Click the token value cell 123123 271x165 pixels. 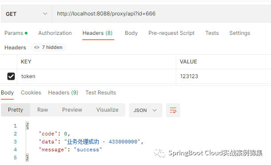pos(224,76)
